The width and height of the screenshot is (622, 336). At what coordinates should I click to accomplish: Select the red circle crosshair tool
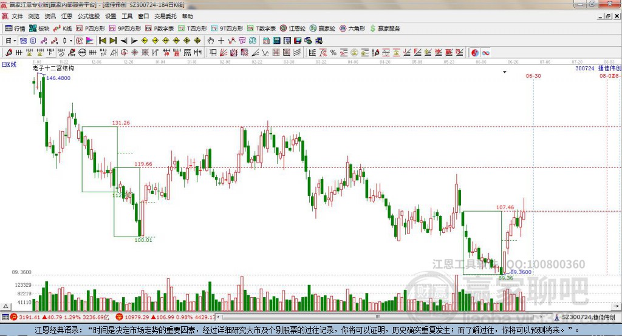point(124,52)
